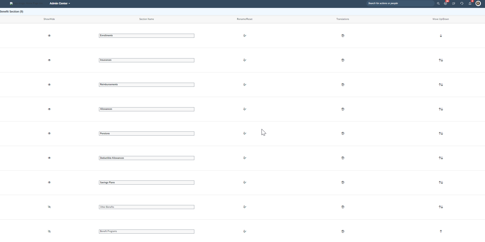Click the Reimbursements section name field
Image resolution: width=485 pixels, height=242 pixels.
146,85
